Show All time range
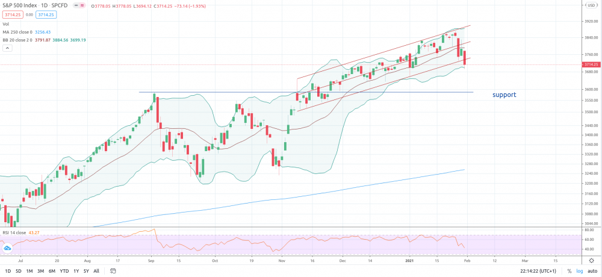Viewport: 602px width, 277px height. click(x=96, y=271)
